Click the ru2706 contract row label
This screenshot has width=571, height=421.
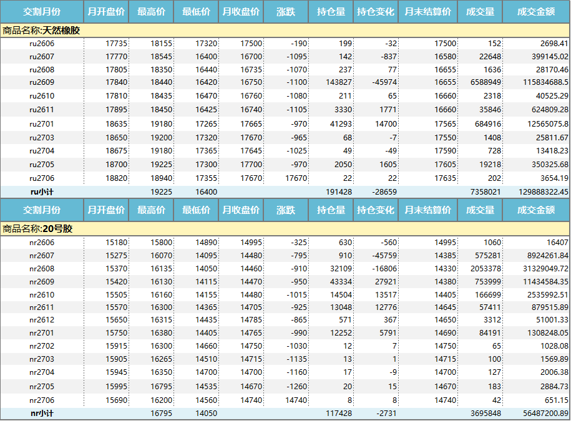coord(42,178)
